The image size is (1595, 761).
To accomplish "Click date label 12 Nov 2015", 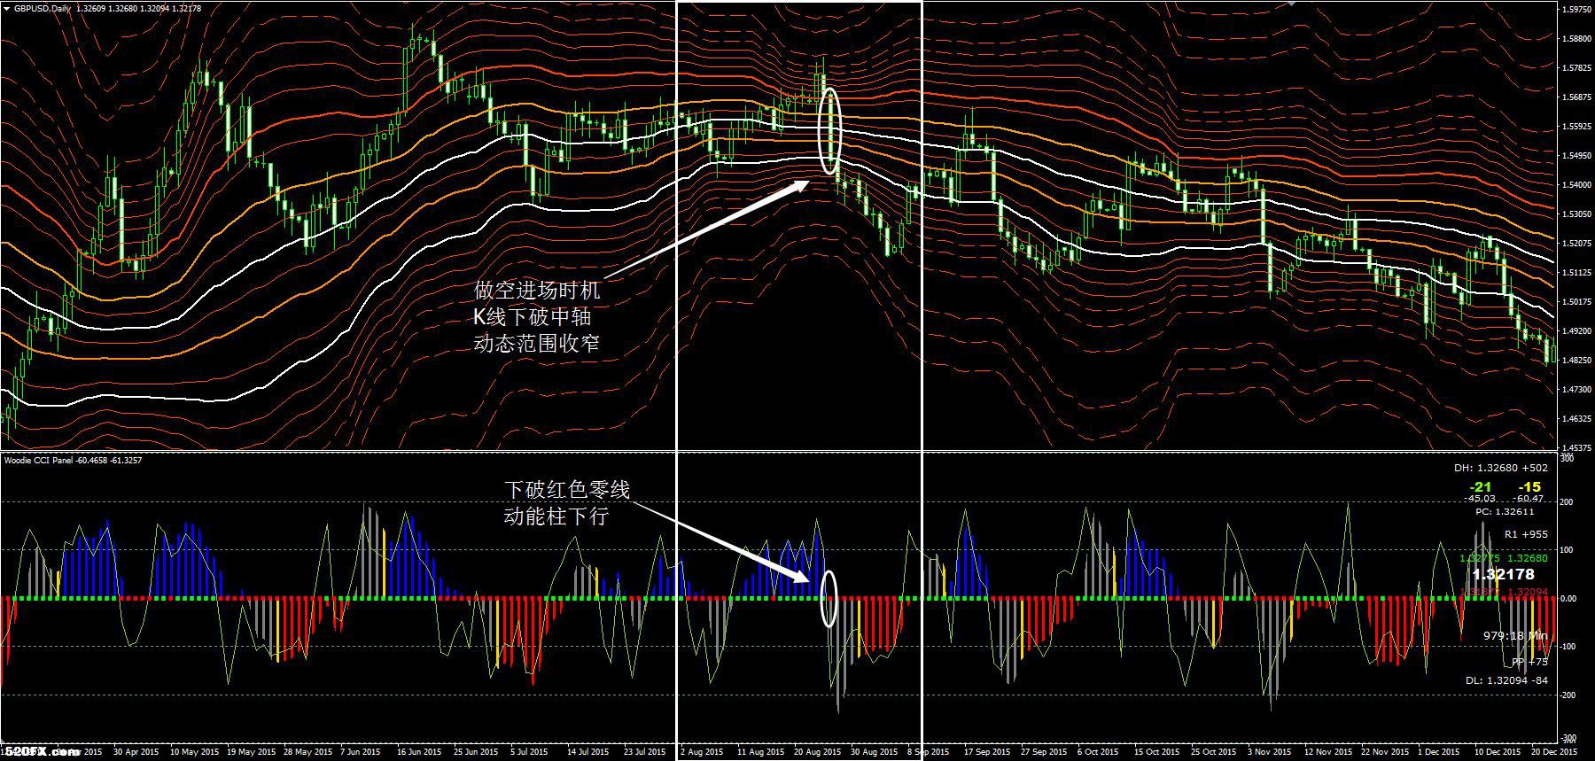I will point(1328,752).
